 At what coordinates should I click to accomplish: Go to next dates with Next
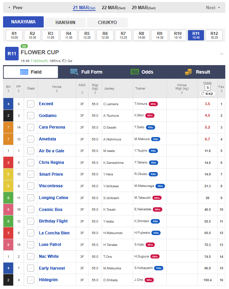pyautogui.click(x=213, y=7)
